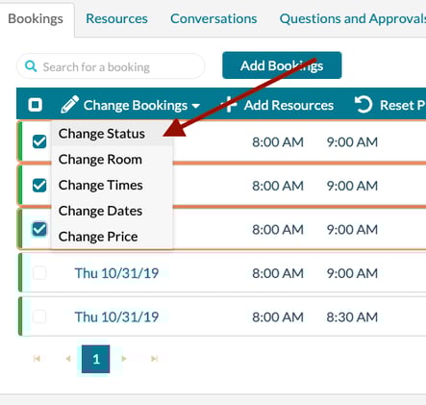This screenshot has height=405, width=426.
Task: Go to the first page arrow
Action: click(37, 359)
